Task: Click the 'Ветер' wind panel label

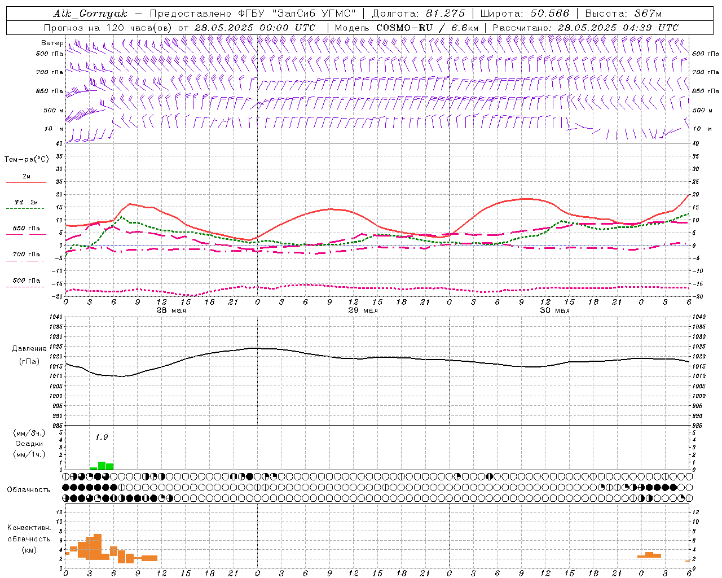Action: tap(52, 43)
